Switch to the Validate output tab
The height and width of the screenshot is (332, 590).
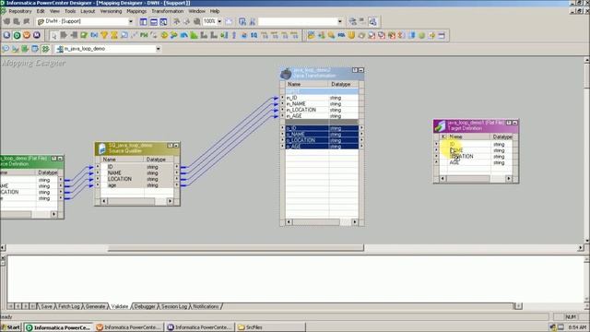[120, 306]
